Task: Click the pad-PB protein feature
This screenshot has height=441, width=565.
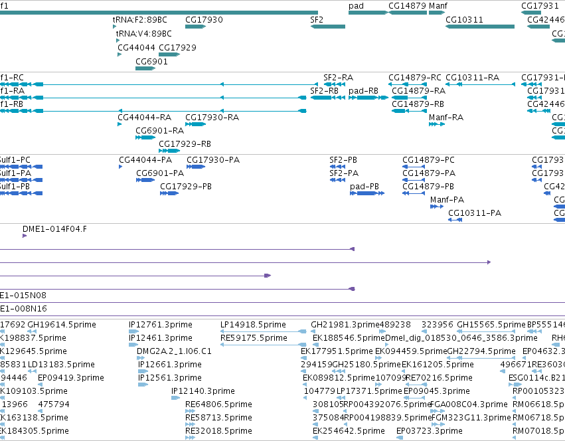Action: coord(367,193)
